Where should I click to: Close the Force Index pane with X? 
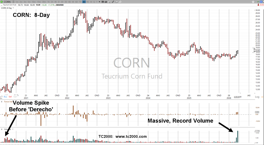pyautogui.click(x=2, y=102)
